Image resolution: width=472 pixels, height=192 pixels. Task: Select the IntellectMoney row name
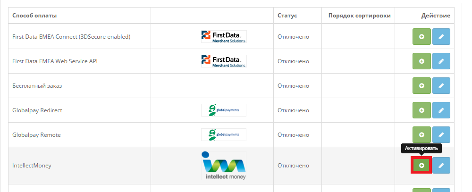tap(32, 166)
